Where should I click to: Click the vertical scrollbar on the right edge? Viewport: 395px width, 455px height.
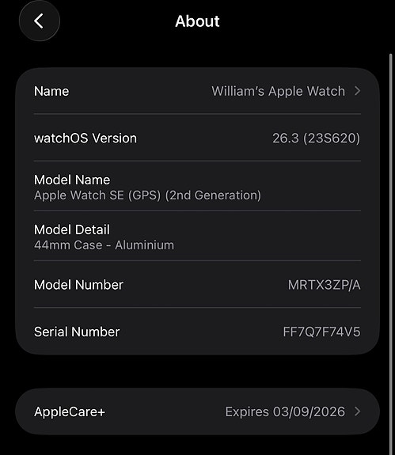[391, 252]
